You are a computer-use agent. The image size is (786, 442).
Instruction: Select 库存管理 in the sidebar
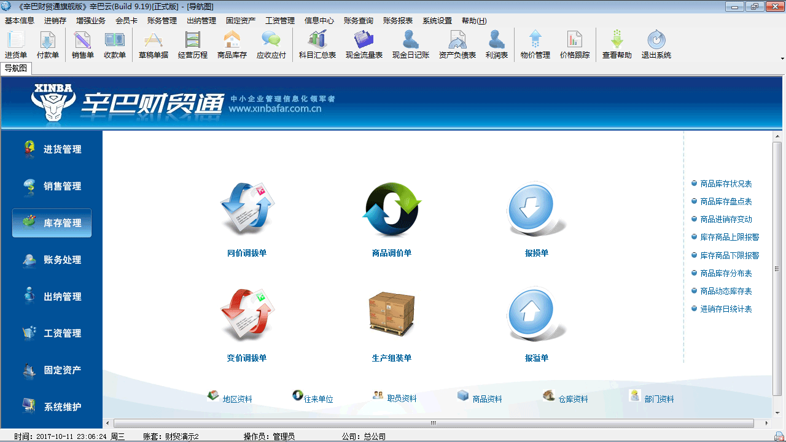52,223
